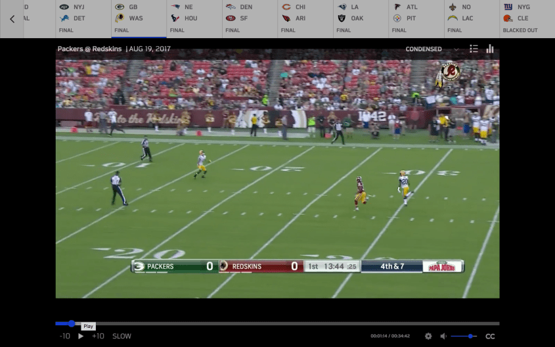The height and width of the screenshot is (347, 555).
Task: Adjust the volume slider
Action: (x=472, y=336)
